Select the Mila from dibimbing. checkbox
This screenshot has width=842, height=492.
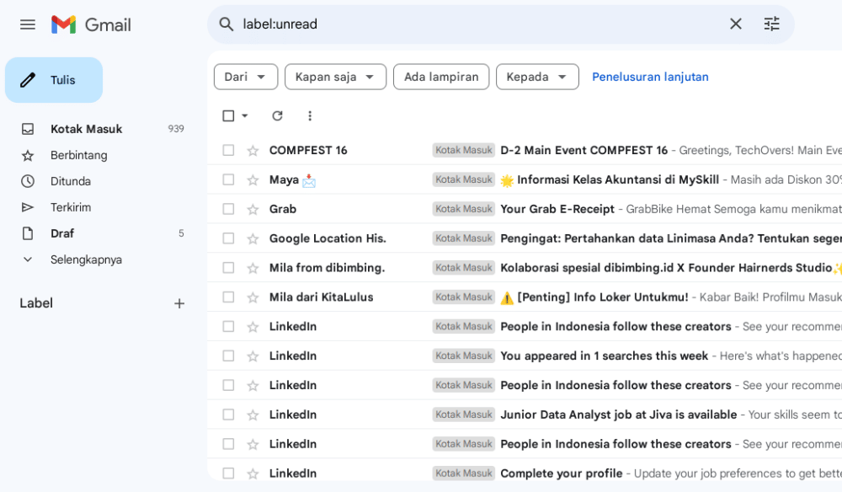click(x=228, y=268)
